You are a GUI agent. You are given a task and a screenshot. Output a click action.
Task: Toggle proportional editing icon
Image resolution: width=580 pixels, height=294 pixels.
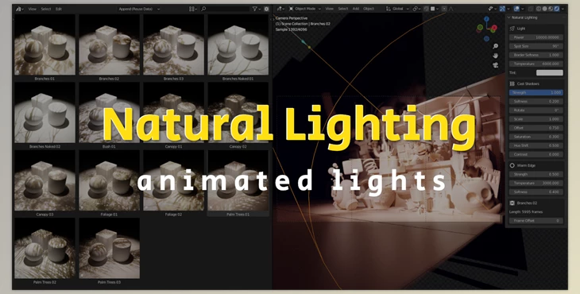[444, 9]
